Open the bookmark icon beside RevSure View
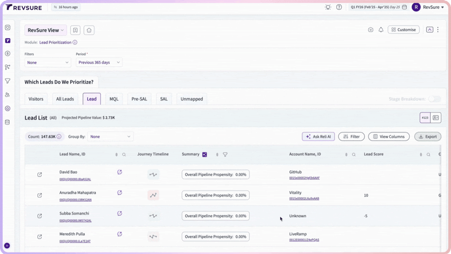 click(75, 30)
